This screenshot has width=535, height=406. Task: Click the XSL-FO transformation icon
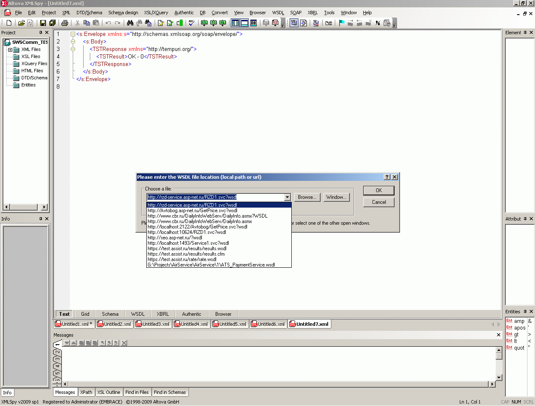point(213,23)
